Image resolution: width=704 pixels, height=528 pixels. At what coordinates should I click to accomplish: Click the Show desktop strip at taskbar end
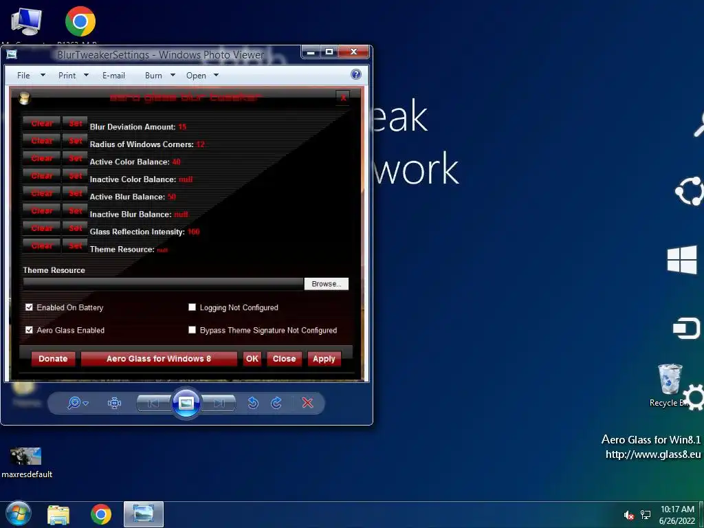pyautogui.click(x=701, y=514)
